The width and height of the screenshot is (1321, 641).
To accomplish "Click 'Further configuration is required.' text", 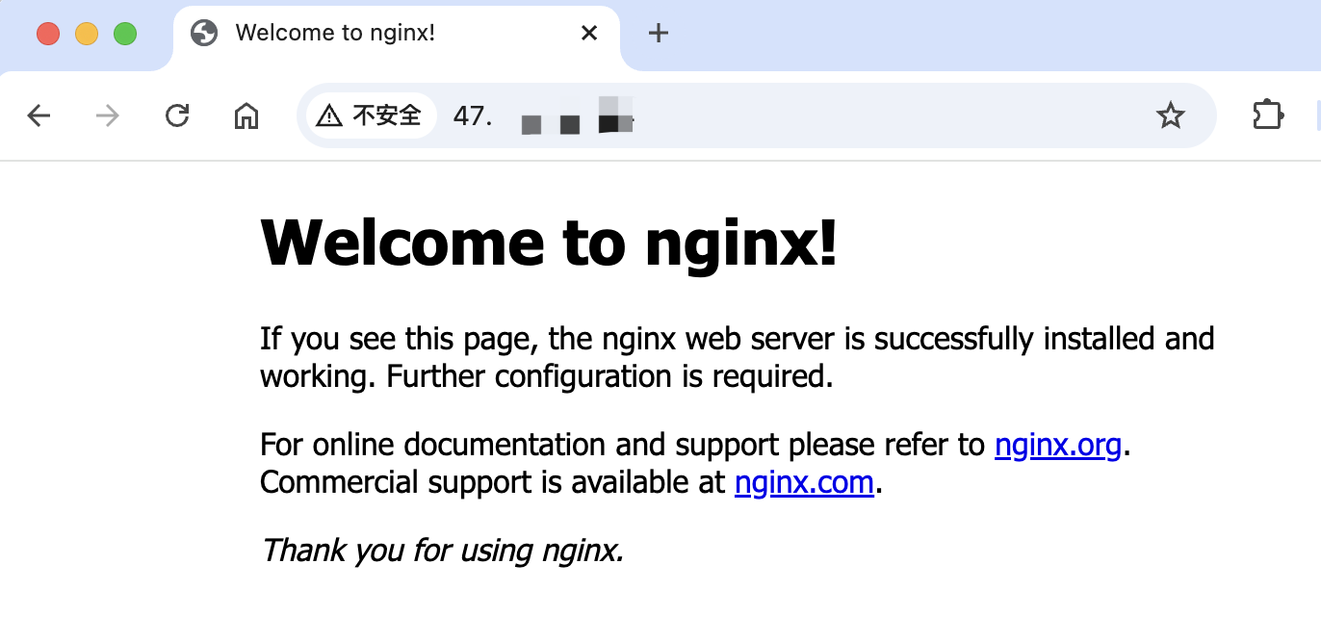I will pos(609,376).
